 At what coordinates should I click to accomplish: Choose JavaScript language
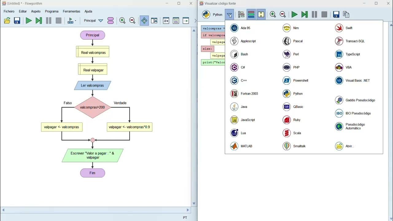coord(243,120)
